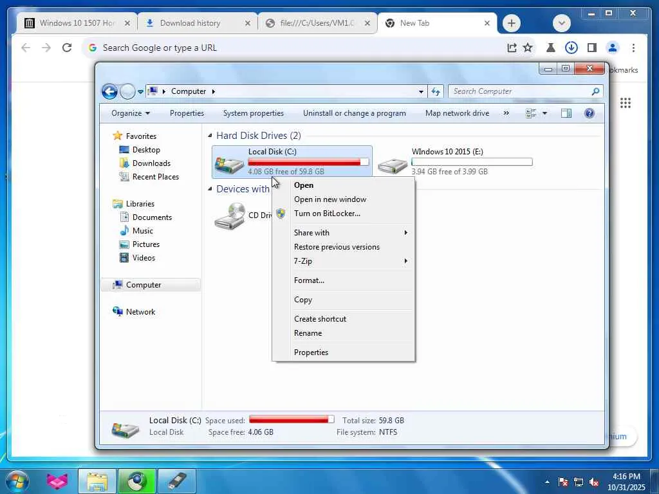Viewport: 659px width, 494px height.
Task: Switch to the file:///C:/Users tab
Action: [x=317, y=23]
